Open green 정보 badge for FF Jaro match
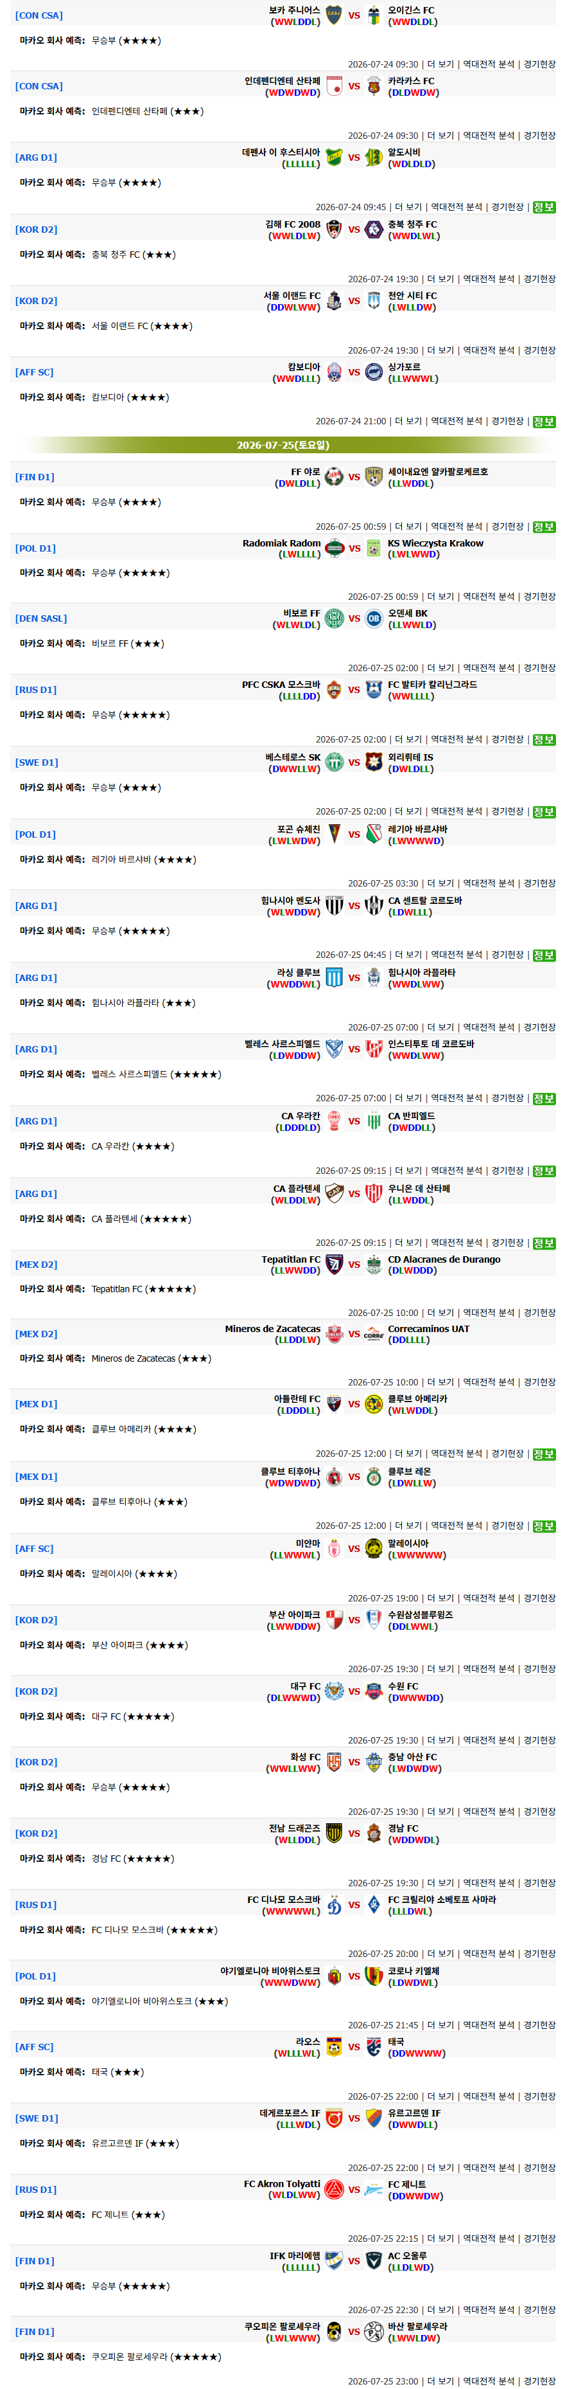The image size is (565, 2389). click(x=544, y=526)
